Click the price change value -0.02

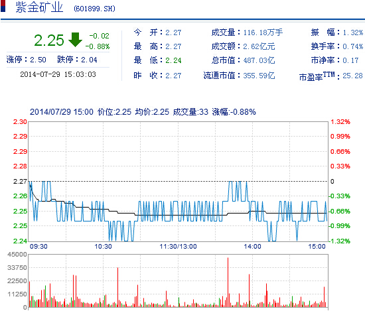click(x=100, y=36)
